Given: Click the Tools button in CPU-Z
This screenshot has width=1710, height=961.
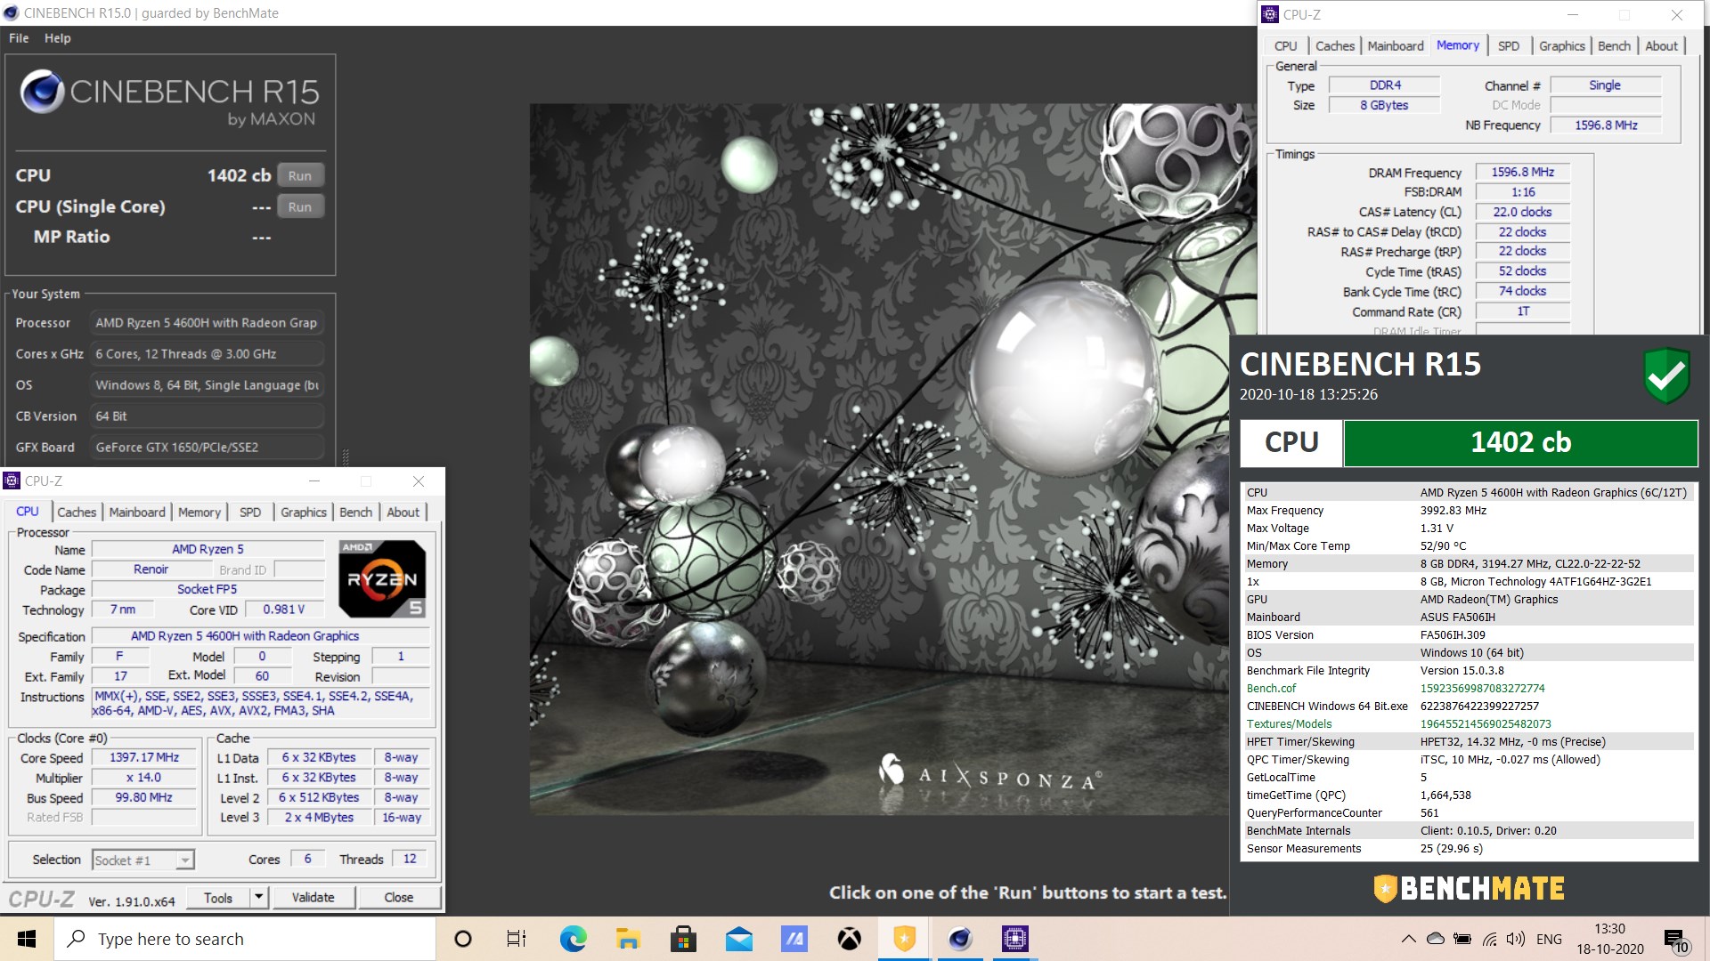Looking at the screenshot, I should pyautogui.click(x=218, y=897).
